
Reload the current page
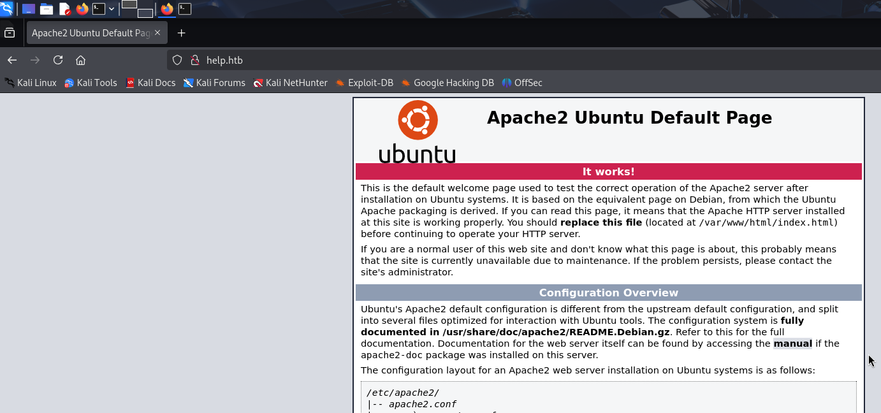[58, 60]
